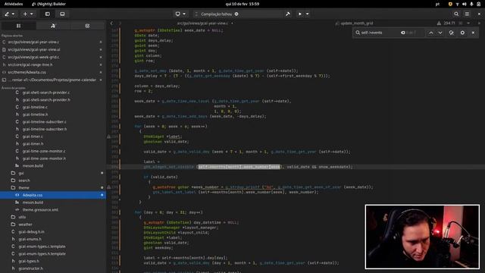Select gcal-time-zone-monitor.c file
The image size is (485, 273).
point(44,151)
